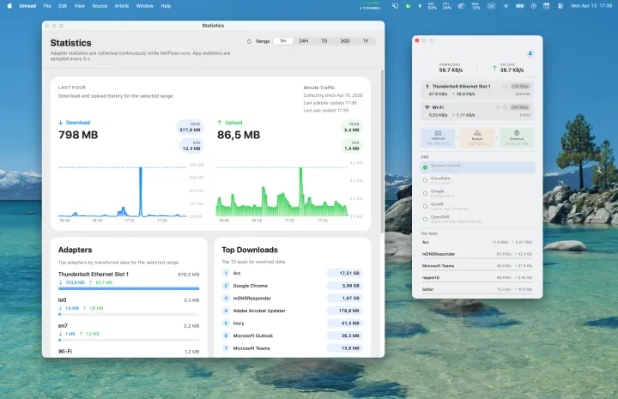Click the blue Download arrow icon in Statistics

[61, 123]
